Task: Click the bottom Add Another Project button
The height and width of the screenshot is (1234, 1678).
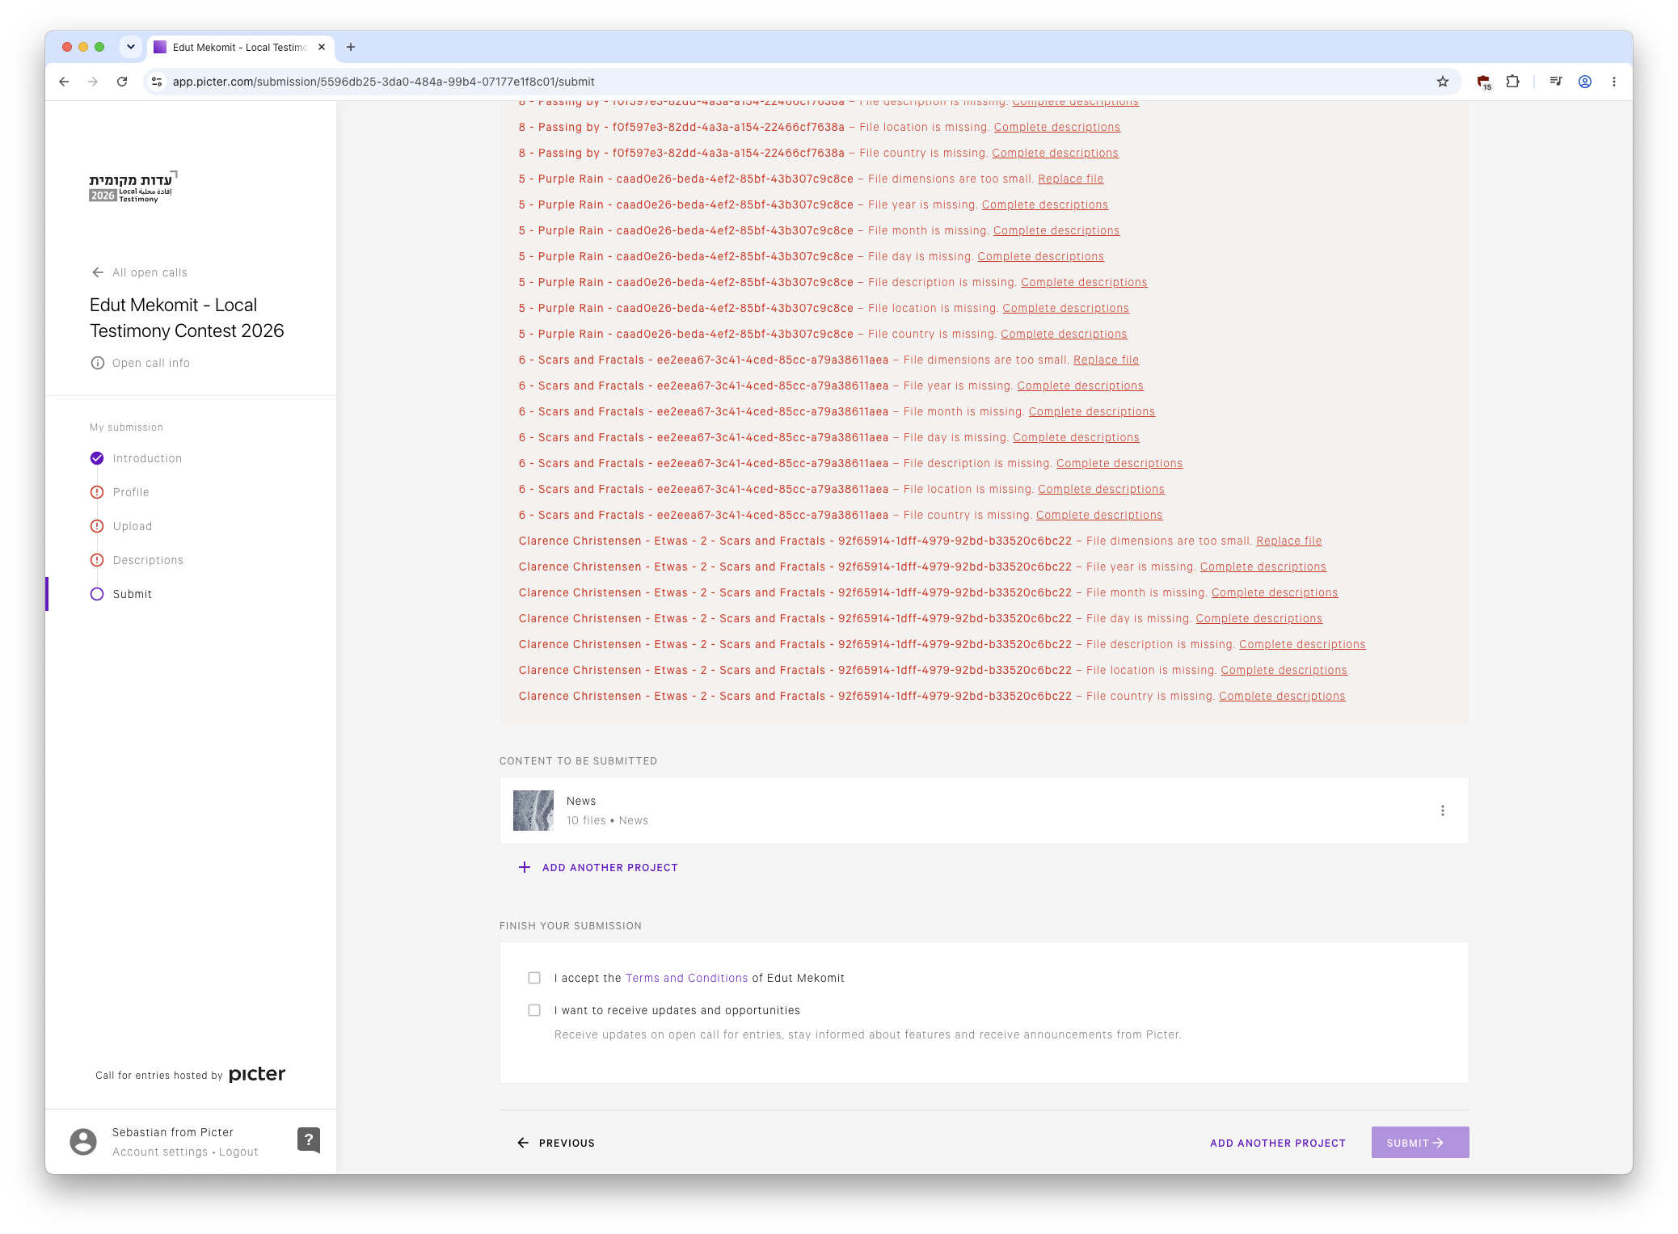Action: pyautogui.click(x=1278, y=1143)
